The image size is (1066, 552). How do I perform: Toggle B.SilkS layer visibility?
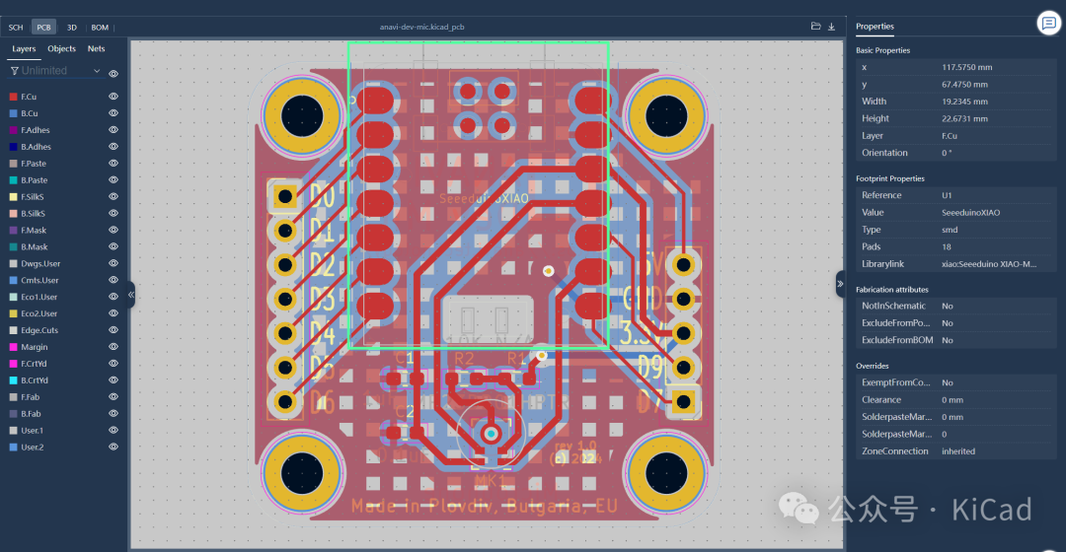click(114, 213)
